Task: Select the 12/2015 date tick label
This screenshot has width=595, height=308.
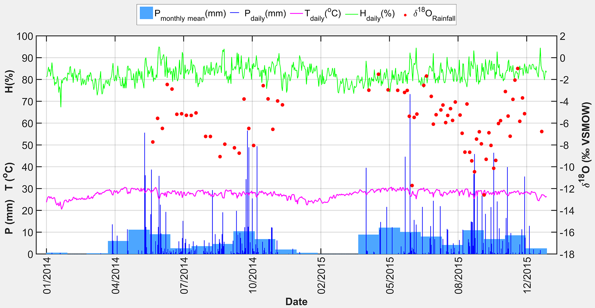Action: [x=527, y=275]
